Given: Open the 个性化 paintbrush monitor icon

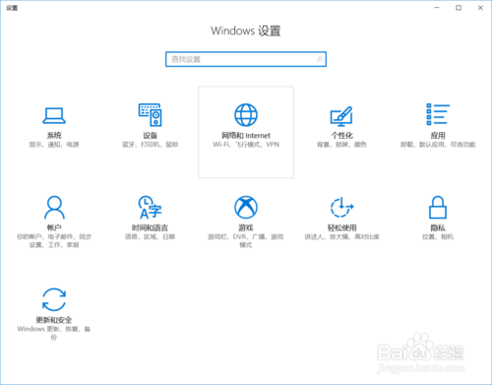Looking at the screenshot, I should click(341, 116).
